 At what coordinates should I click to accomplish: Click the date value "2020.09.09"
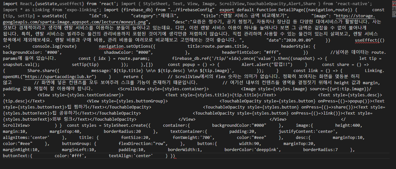point(298,40)
